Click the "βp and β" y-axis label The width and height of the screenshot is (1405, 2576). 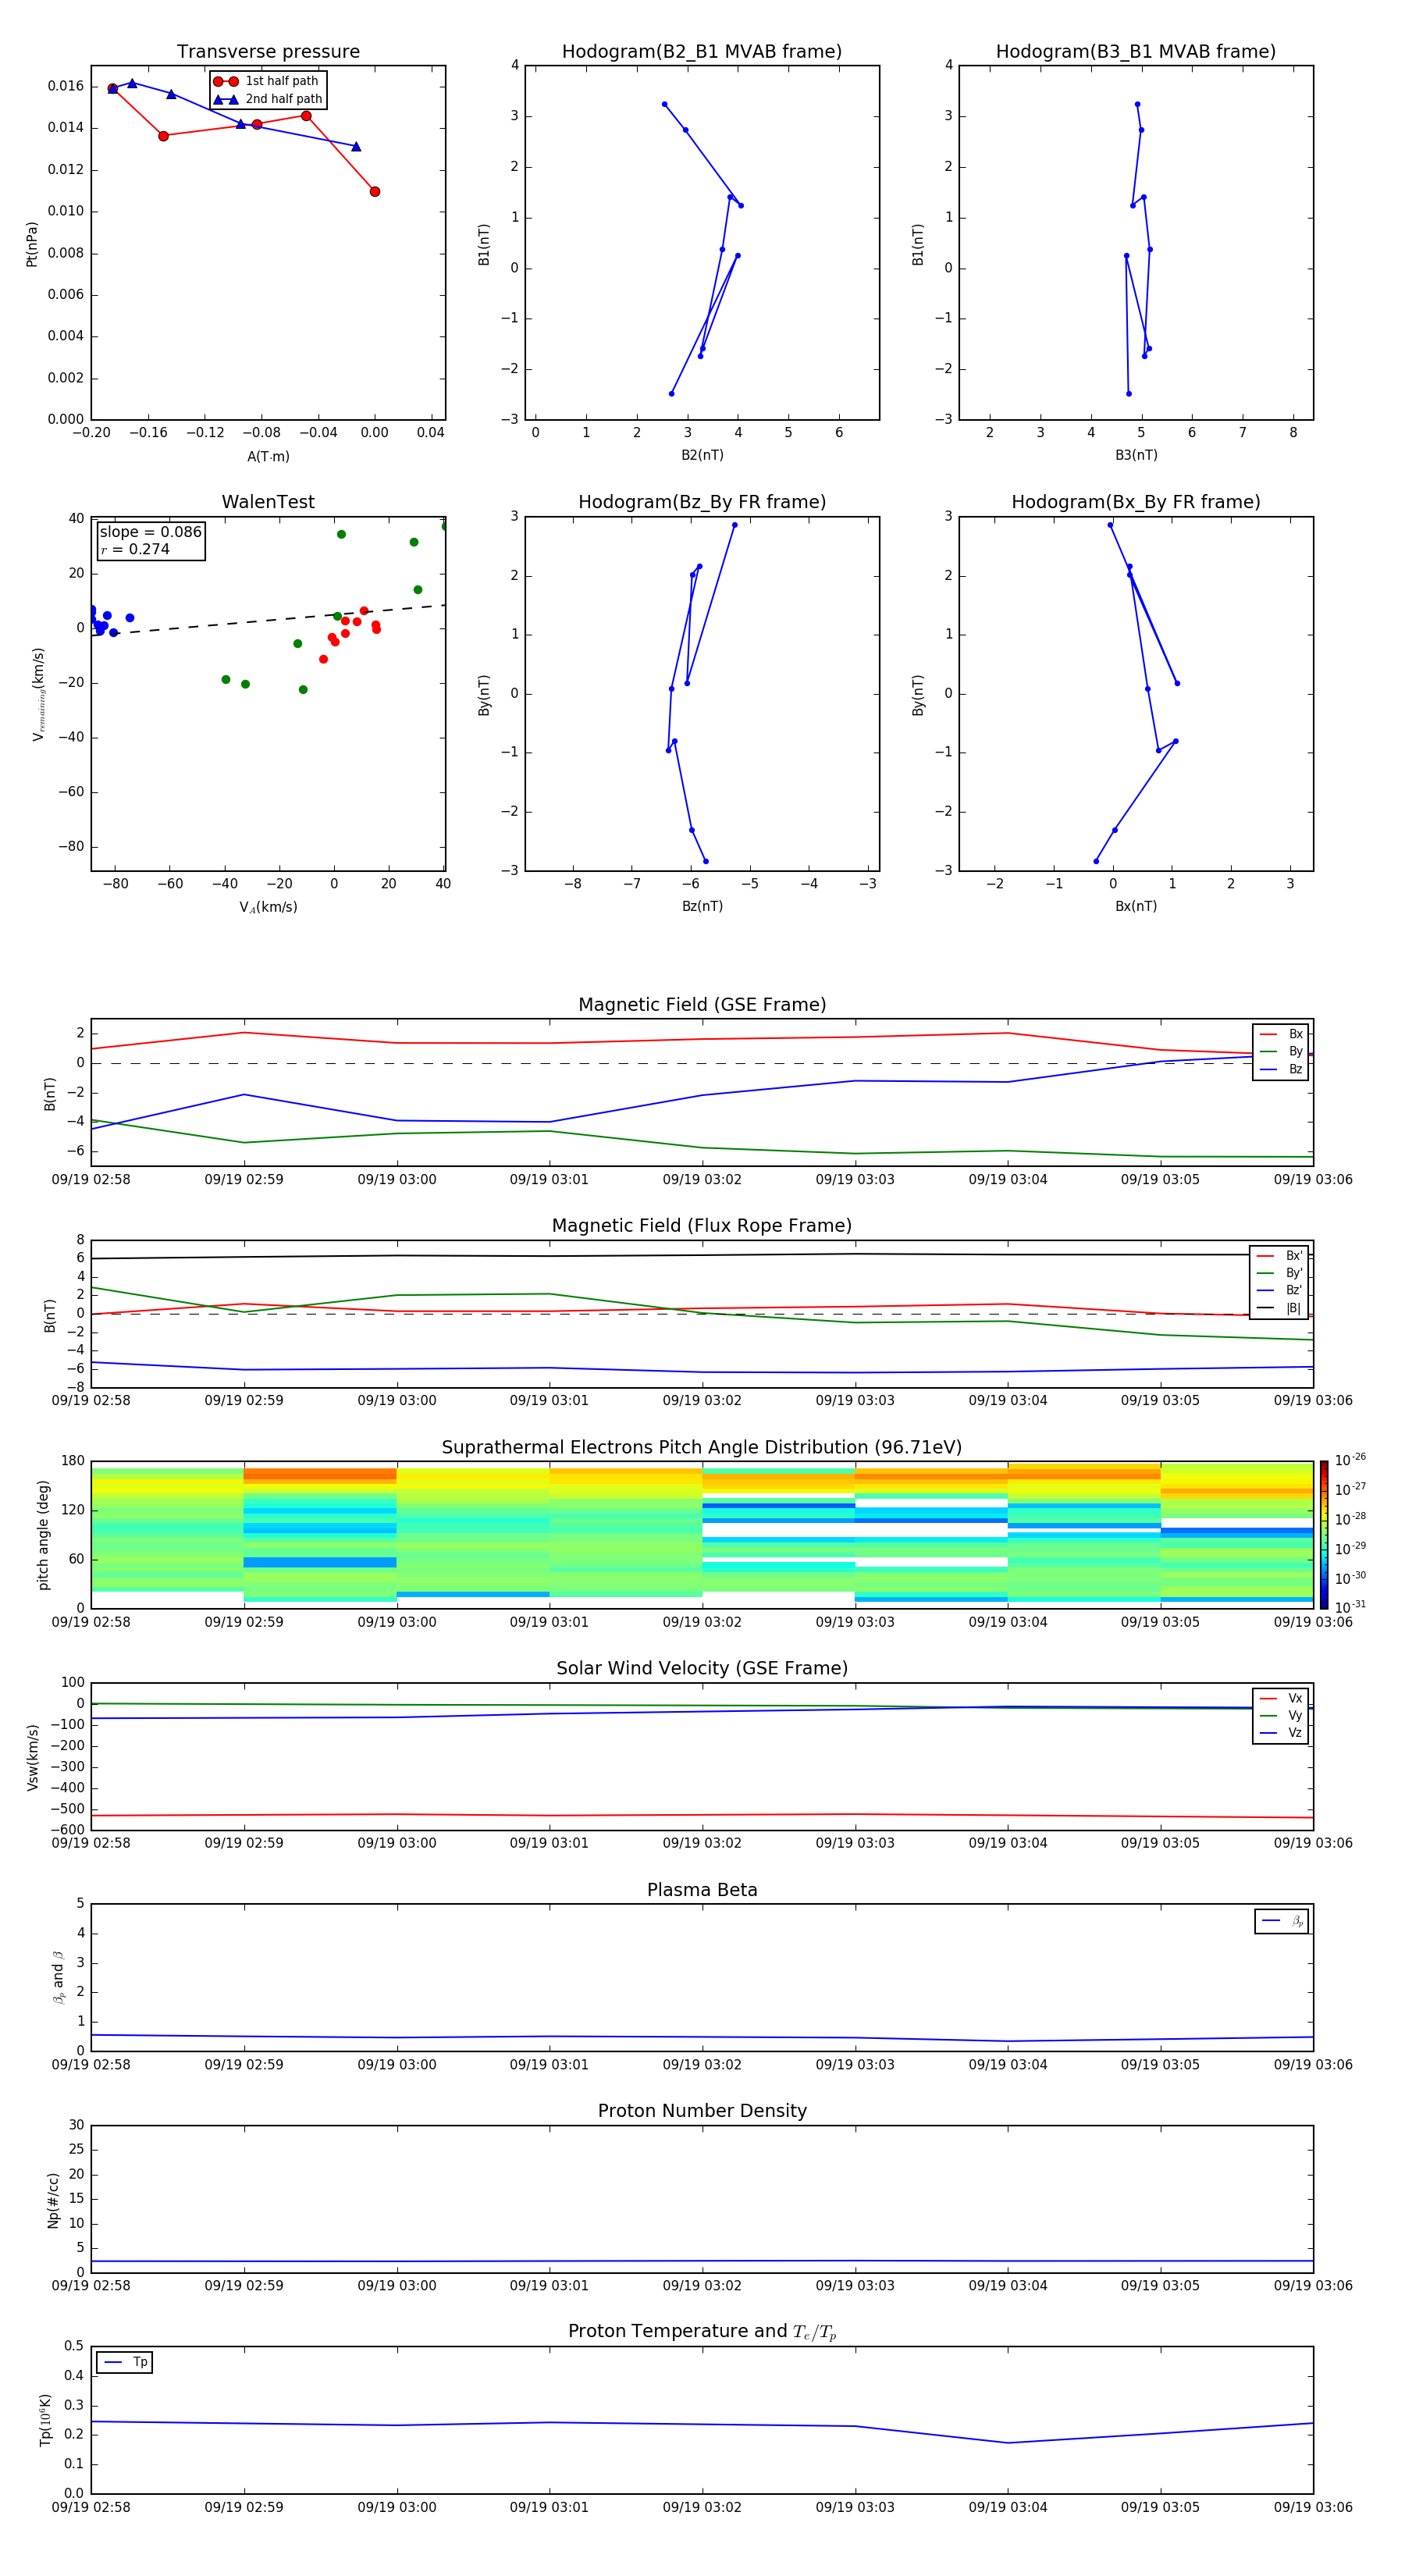pyautogui.click(x=58, y=1977)
